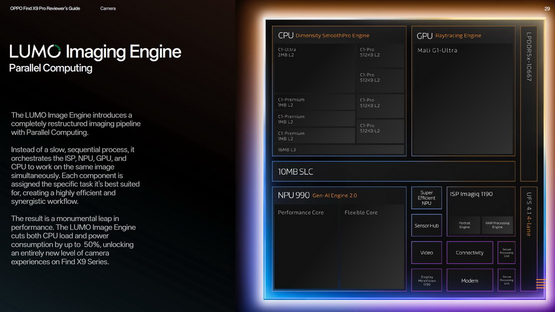Select the "Dimensity SmoothPro Engine" label
Screen dimensions: 555x312
(332, 36)
